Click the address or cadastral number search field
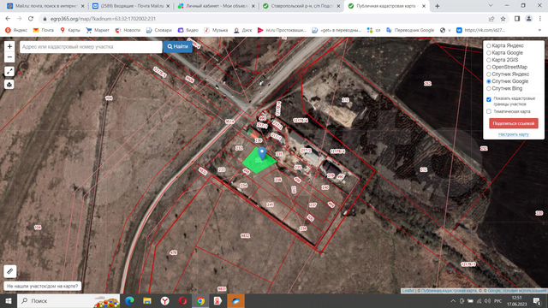The image size is (548, 308). (91, 47)
